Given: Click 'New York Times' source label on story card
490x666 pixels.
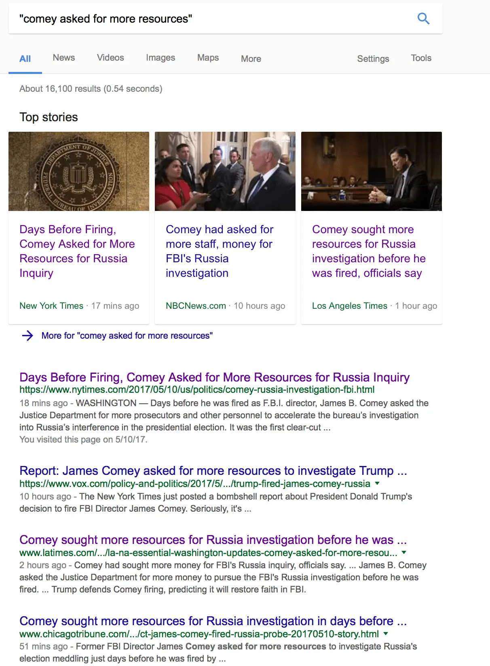Looking at the screenshot, I should (x=51, y=306).
